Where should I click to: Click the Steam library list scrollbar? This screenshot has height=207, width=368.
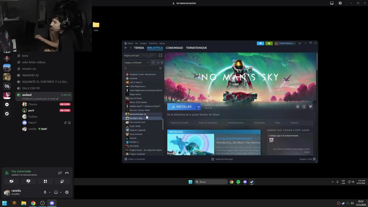point(163,124)
